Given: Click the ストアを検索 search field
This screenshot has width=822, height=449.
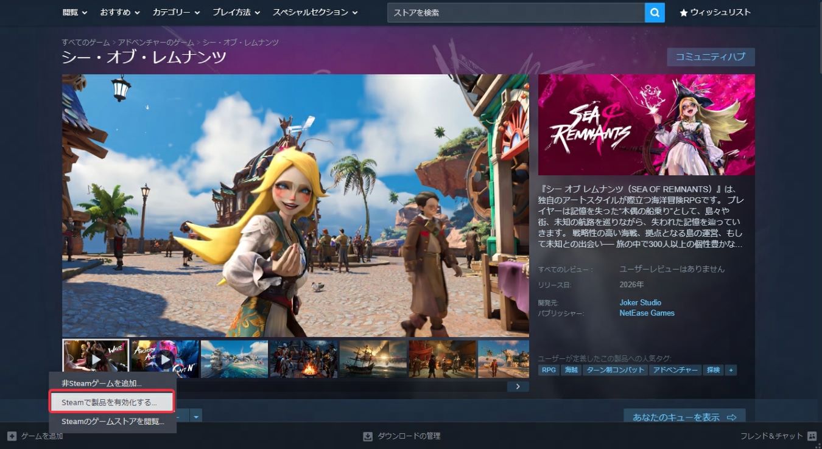Looking at the screenshot, I should (515, 13).
